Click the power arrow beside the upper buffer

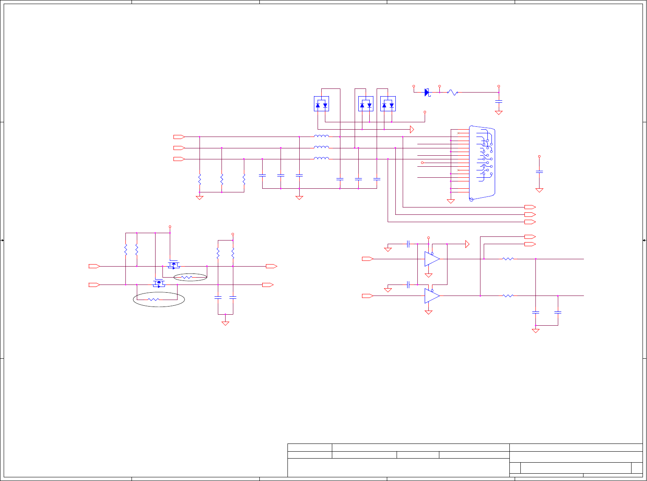click(x=467, y=244)
